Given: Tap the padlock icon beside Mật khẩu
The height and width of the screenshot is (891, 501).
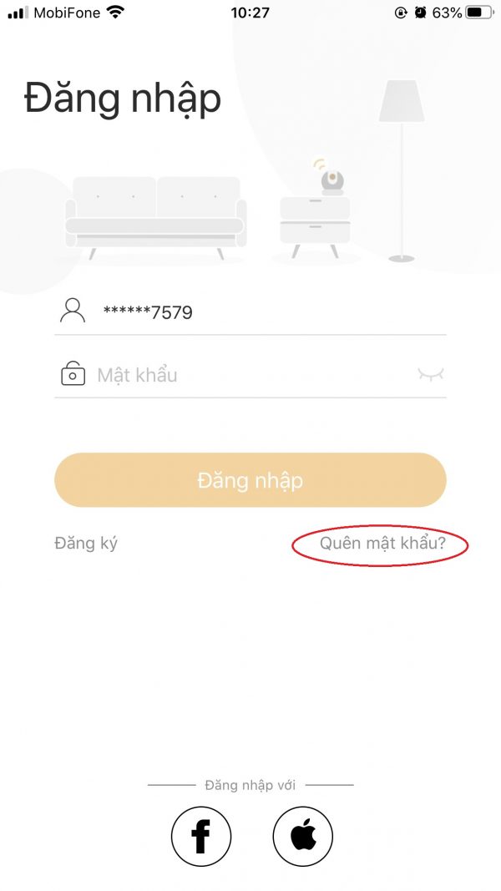Looking at the screenshot, I should pyautogui.click(x=73, y=374).
